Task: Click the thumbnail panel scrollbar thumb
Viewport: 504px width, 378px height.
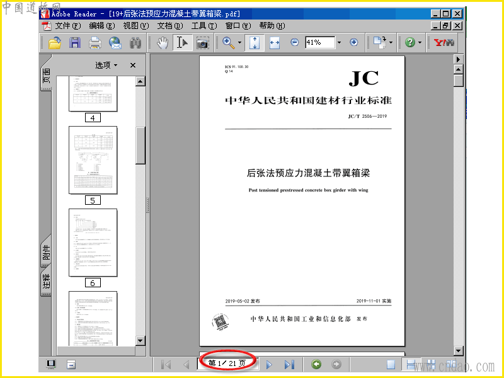Action: (140, 146)
